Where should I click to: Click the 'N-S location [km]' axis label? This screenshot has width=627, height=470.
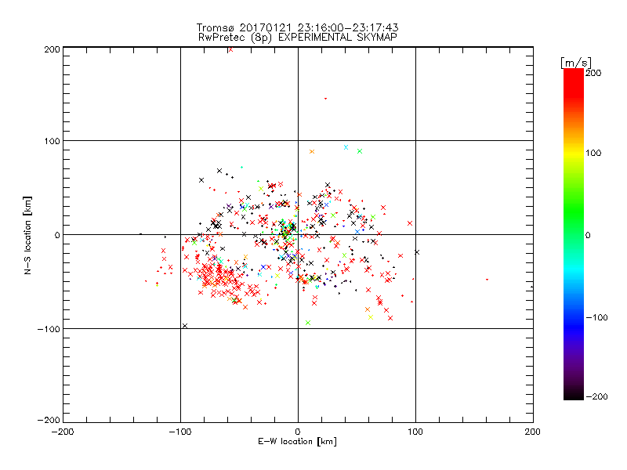tap(27, 235)
